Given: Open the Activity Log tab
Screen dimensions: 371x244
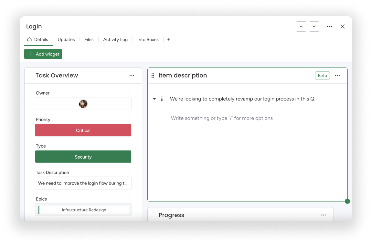Looking at the screenshot, I should (x=115, y=39).
